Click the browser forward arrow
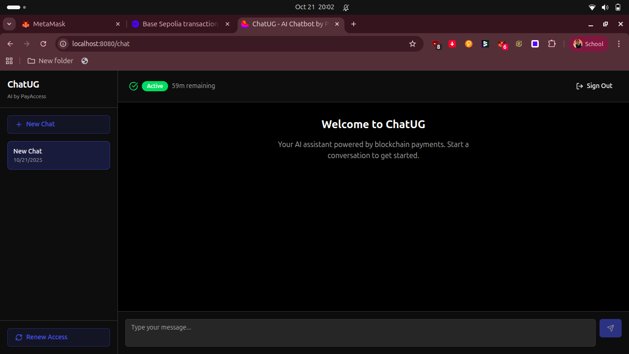 point(27,44)
